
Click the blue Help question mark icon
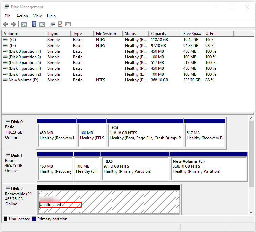point(34,24)
